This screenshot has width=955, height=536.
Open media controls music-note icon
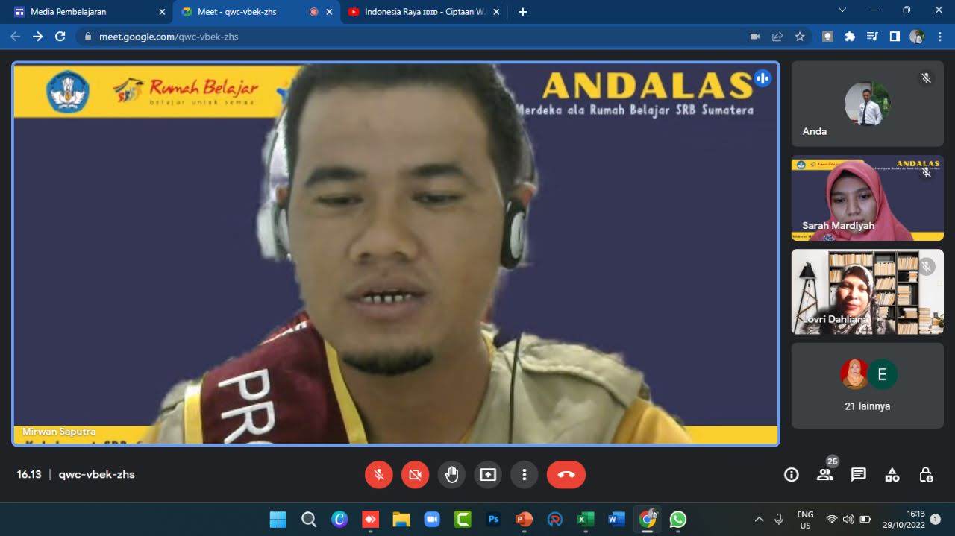872,36
